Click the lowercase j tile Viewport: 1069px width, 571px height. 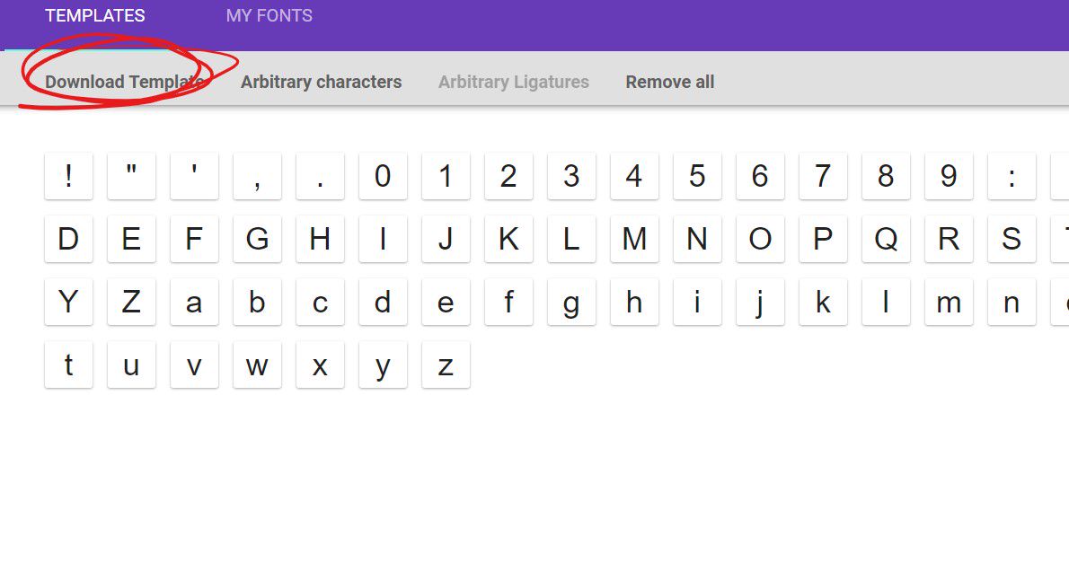click(x=760, y=302)
